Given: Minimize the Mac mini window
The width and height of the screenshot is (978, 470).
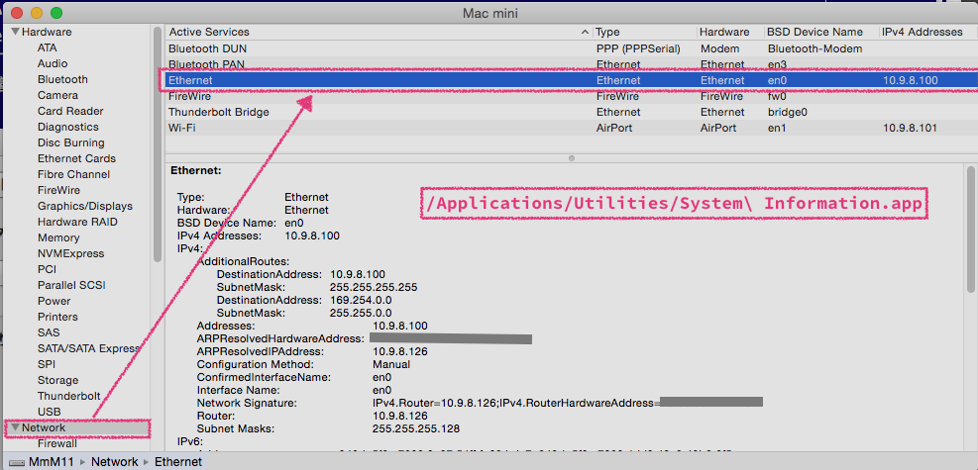Looking at the screenshot, I should coord(37,13).
